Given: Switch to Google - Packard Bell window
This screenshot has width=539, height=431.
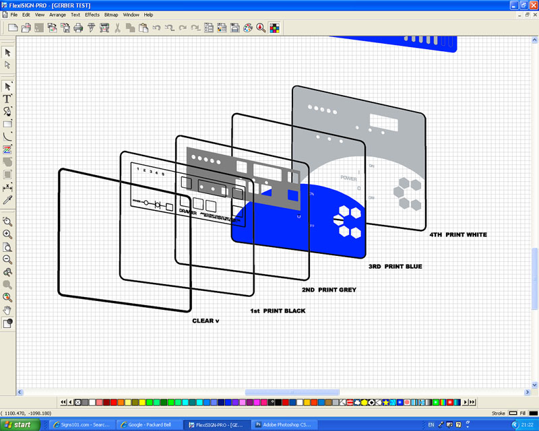Looking at the screenshot, I should click(x=148, y=425).
